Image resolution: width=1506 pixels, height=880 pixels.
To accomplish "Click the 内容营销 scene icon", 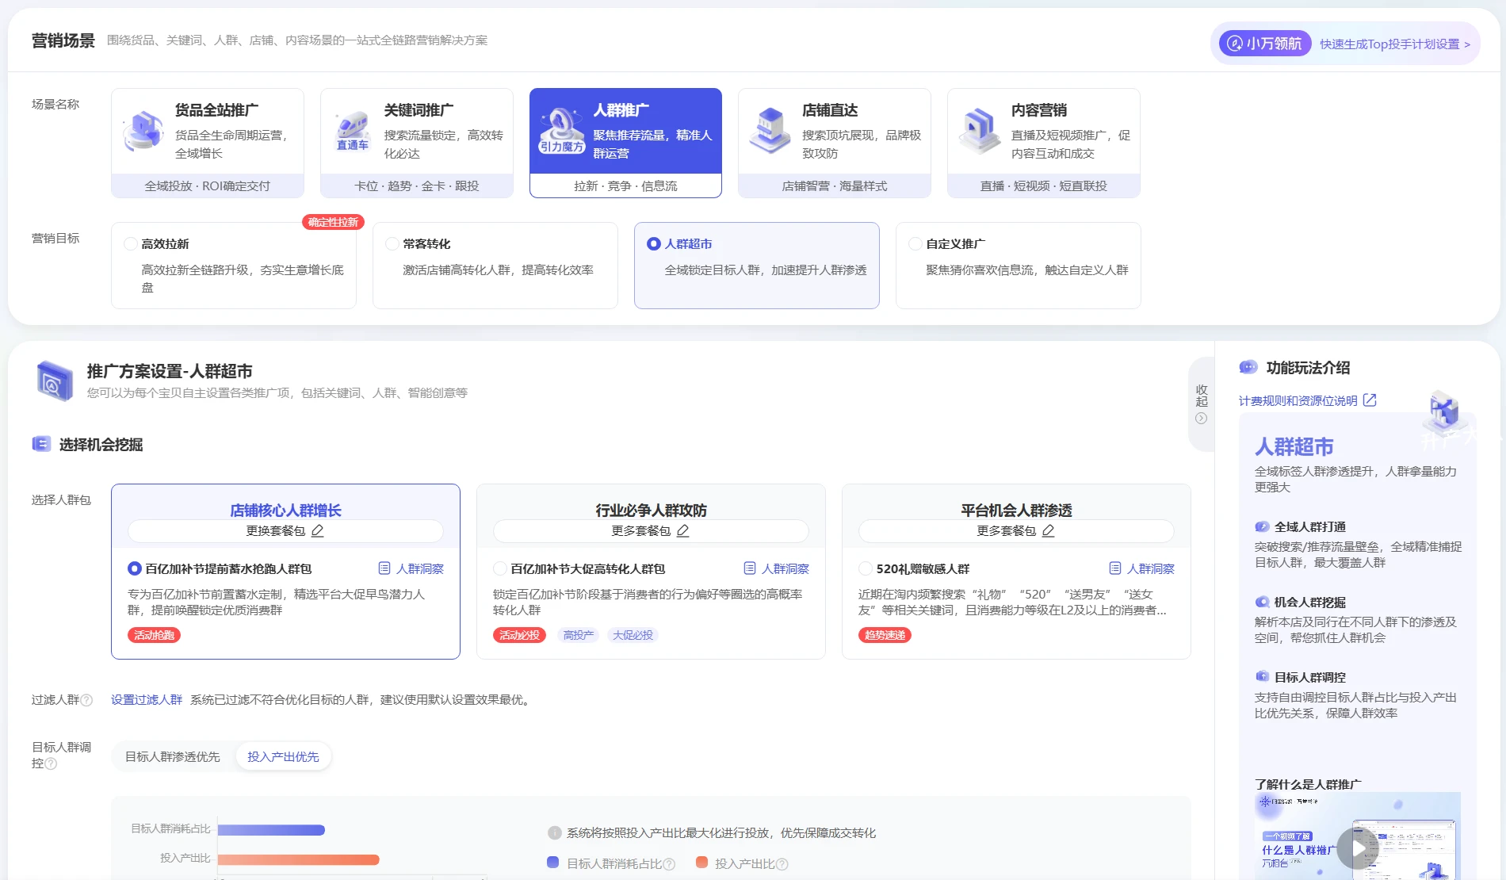I will 980,131.
